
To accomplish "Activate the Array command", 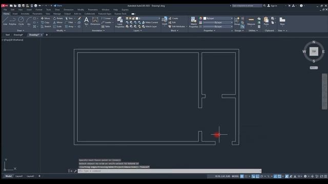I will click(69, 27).
